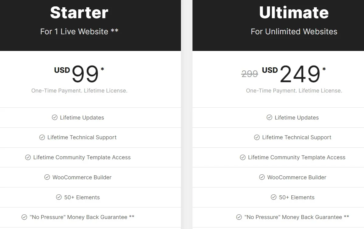
Task: Click check icon beside Ultimate WooCommerce Builder
Action: 262,177
